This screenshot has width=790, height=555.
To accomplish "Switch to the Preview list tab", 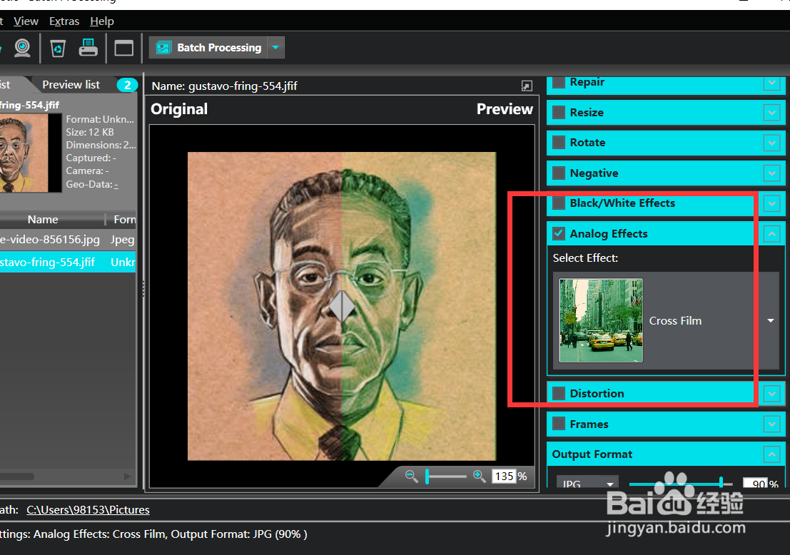I will tap(71, 85).
